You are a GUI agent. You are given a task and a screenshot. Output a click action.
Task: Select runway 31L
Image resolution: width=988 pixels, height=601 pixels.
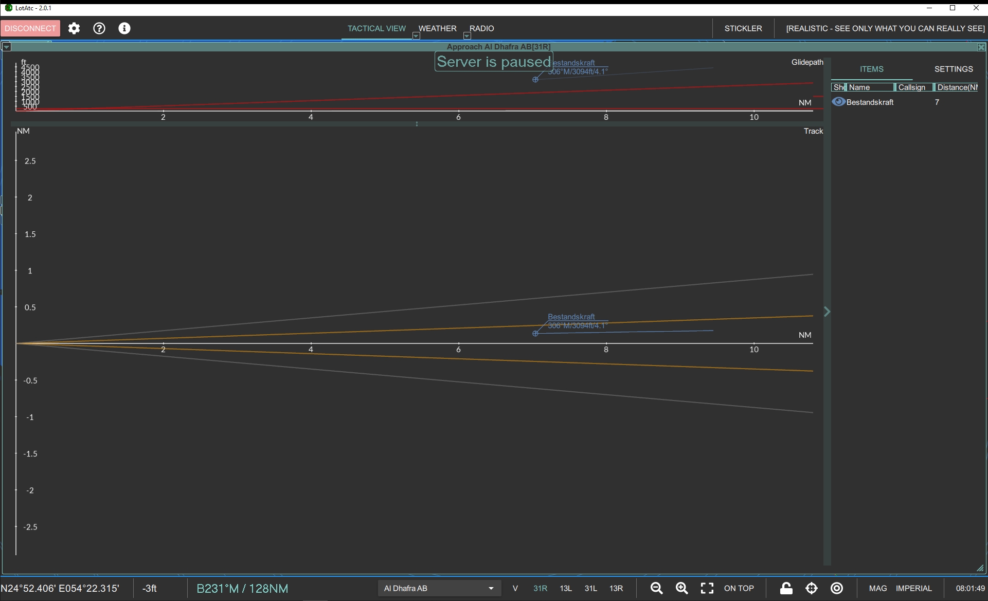click(590, 588)
